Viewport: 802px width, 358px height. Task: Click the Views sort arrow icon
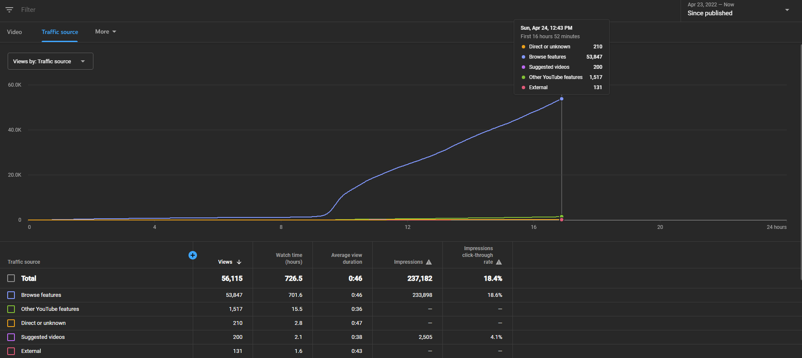point(239,262)
